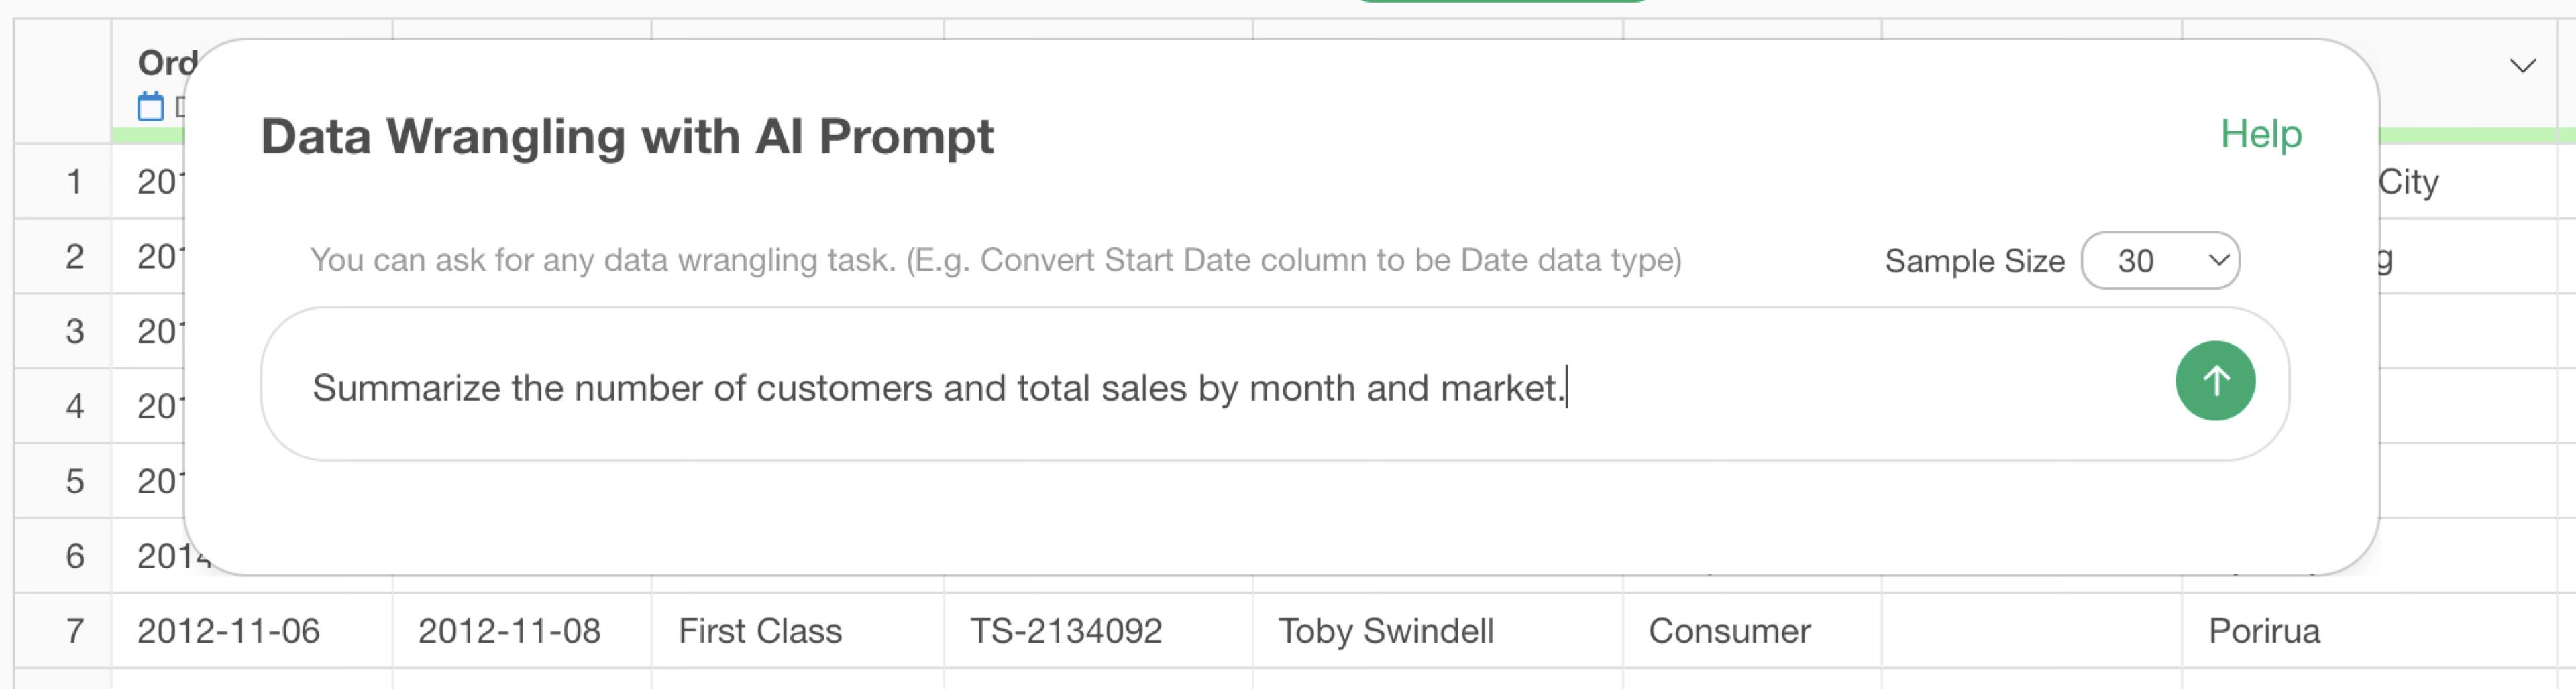Select row number 4
Screen dimensions: 2576x689
click(x=74, y=406)
